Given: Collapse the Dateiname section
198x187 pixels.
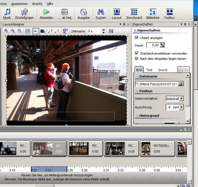Looking at the screenshot, I should pyautogui.click(x=137, y=76).
